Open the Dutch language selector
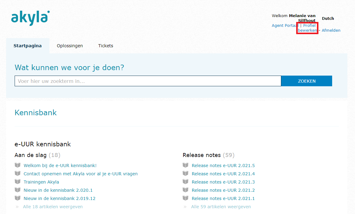355x214 pixels. [328, 18]
